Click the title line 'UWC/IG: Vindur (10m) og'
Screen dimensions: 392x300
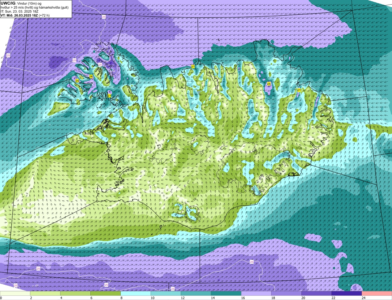click(21, 3)
